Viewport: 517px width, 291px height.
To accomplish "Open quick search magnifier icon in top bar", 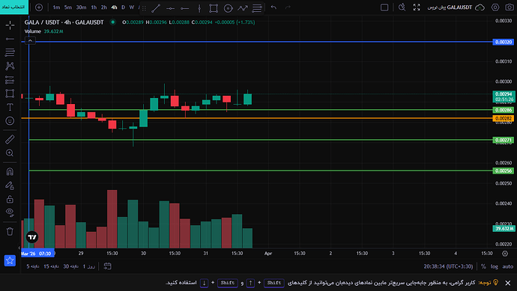I will click(402, 7).
